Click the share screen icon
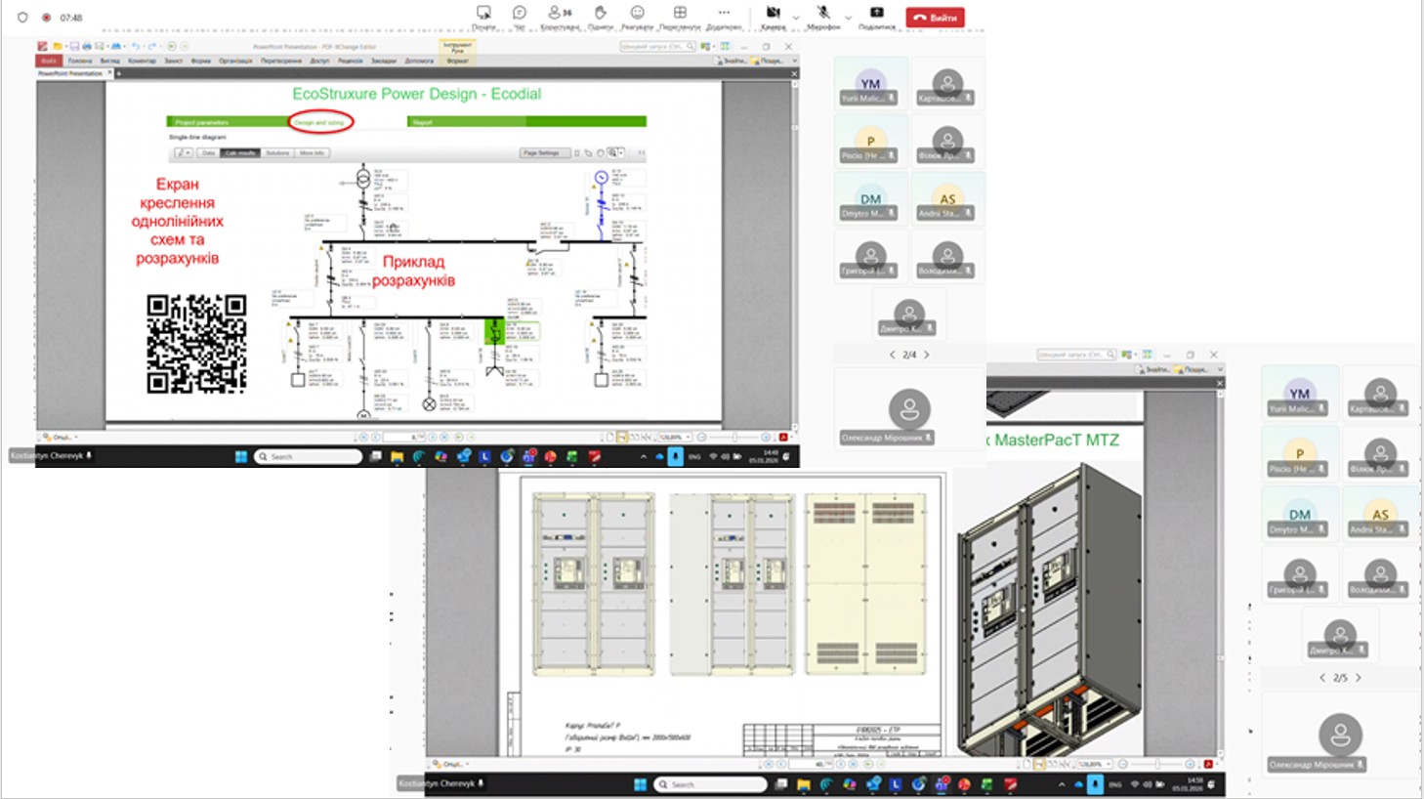Image resolution: width=1424 pixels, height=799 pixels. tap(876, 14)
